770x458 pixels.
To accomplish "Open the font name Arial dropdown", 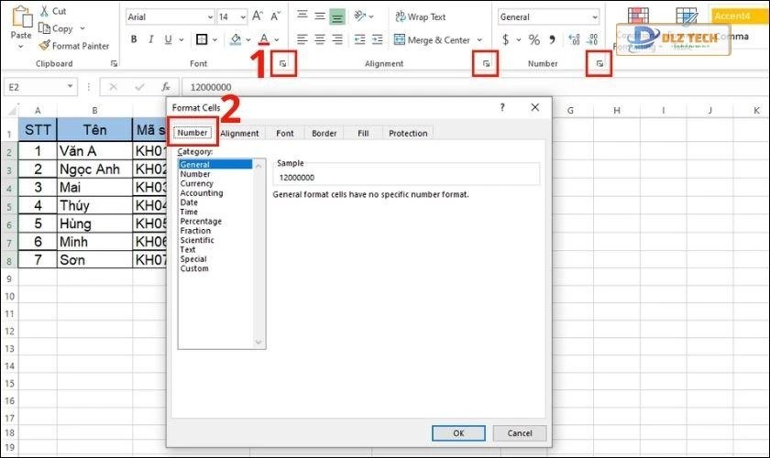I will coord(207,16).
